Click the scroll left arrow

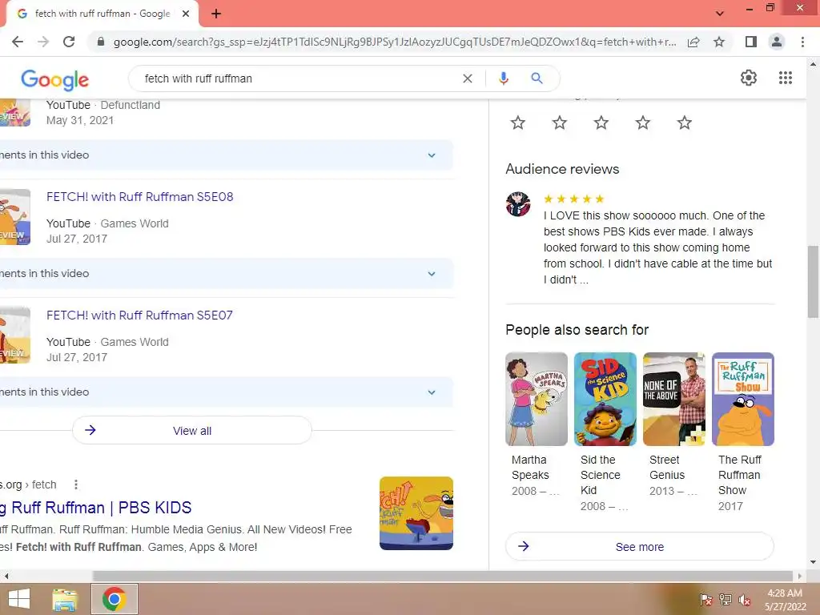click(x=6, y=576)
